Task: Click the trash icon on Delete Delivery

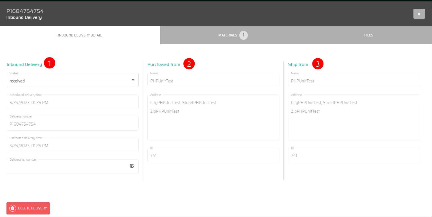Action: [x=12, y=208]
